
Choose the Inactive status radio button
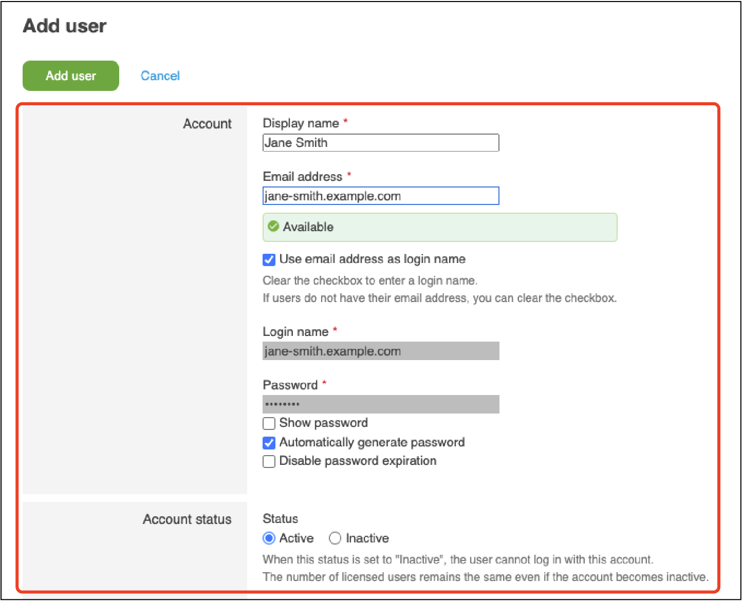(x=335, y=538)
